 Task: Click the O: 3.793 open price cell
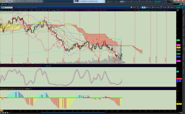18,10
